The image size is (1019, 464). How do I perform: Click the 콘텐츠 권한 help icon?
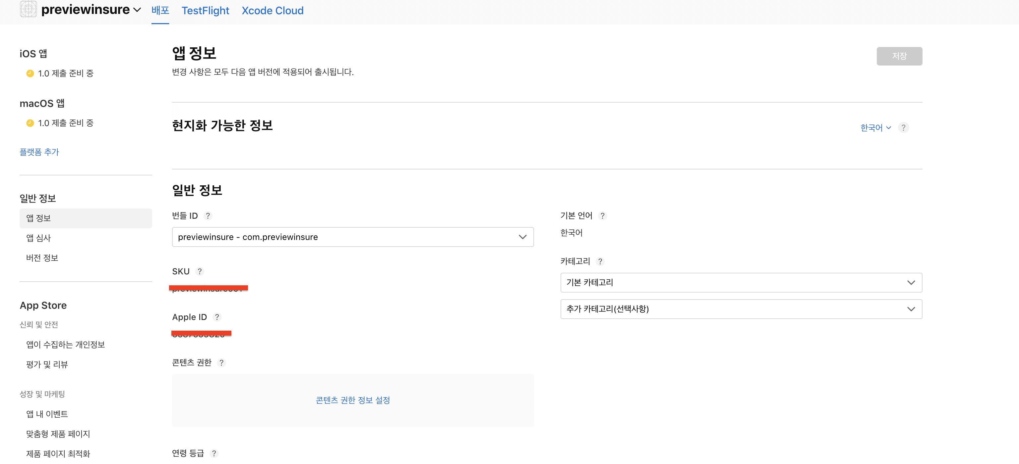click(x=221, y=362)
